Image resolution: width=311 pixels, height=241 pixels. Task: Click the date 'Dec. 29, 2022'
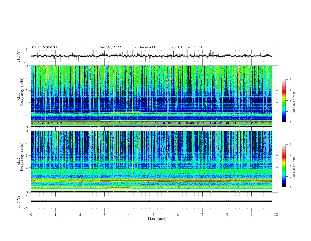(110, 47)
